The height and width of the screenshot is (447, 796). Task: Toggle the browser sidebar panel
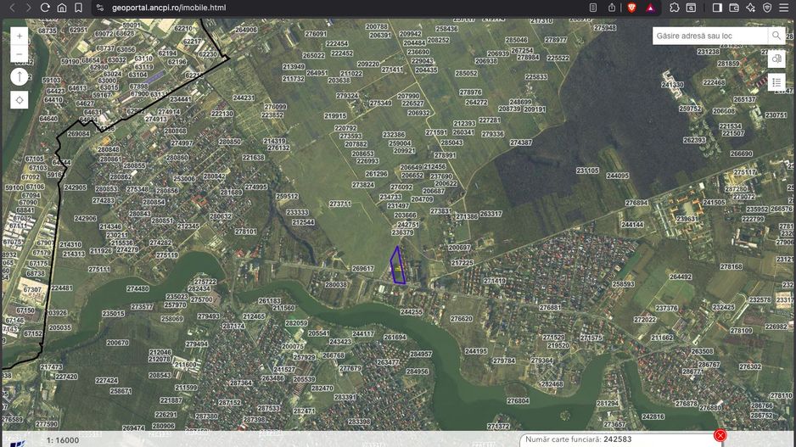717,8
